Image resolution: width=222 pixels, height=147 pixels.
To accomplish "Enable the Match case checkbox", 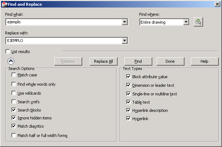I will pos(14,75).
